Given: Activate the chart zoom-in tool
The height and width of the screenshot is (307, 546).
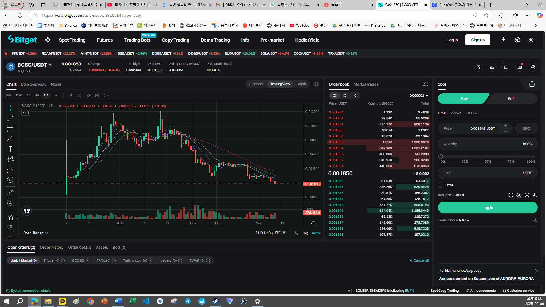Looking at the screenshot, I should coord(10,204).
